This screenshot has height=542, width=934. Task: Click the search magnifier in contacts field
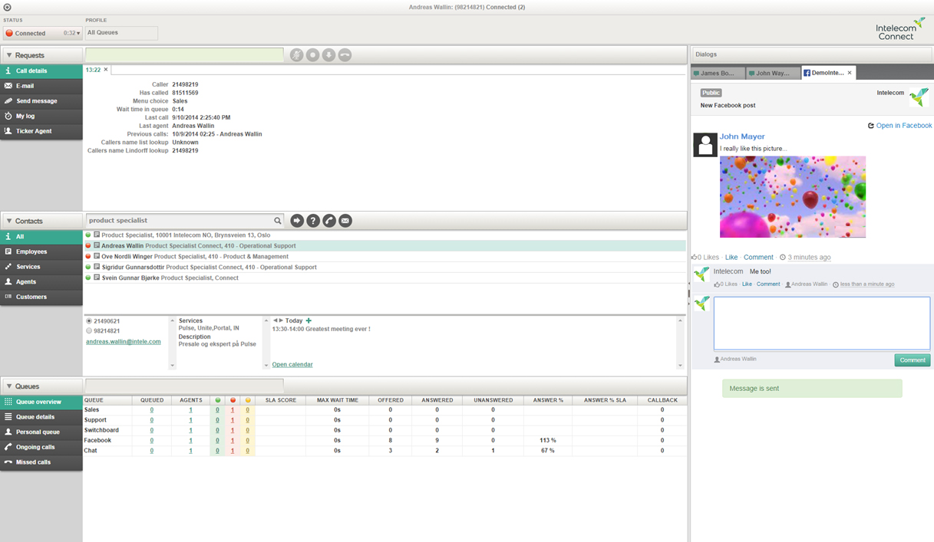(278, 221)
